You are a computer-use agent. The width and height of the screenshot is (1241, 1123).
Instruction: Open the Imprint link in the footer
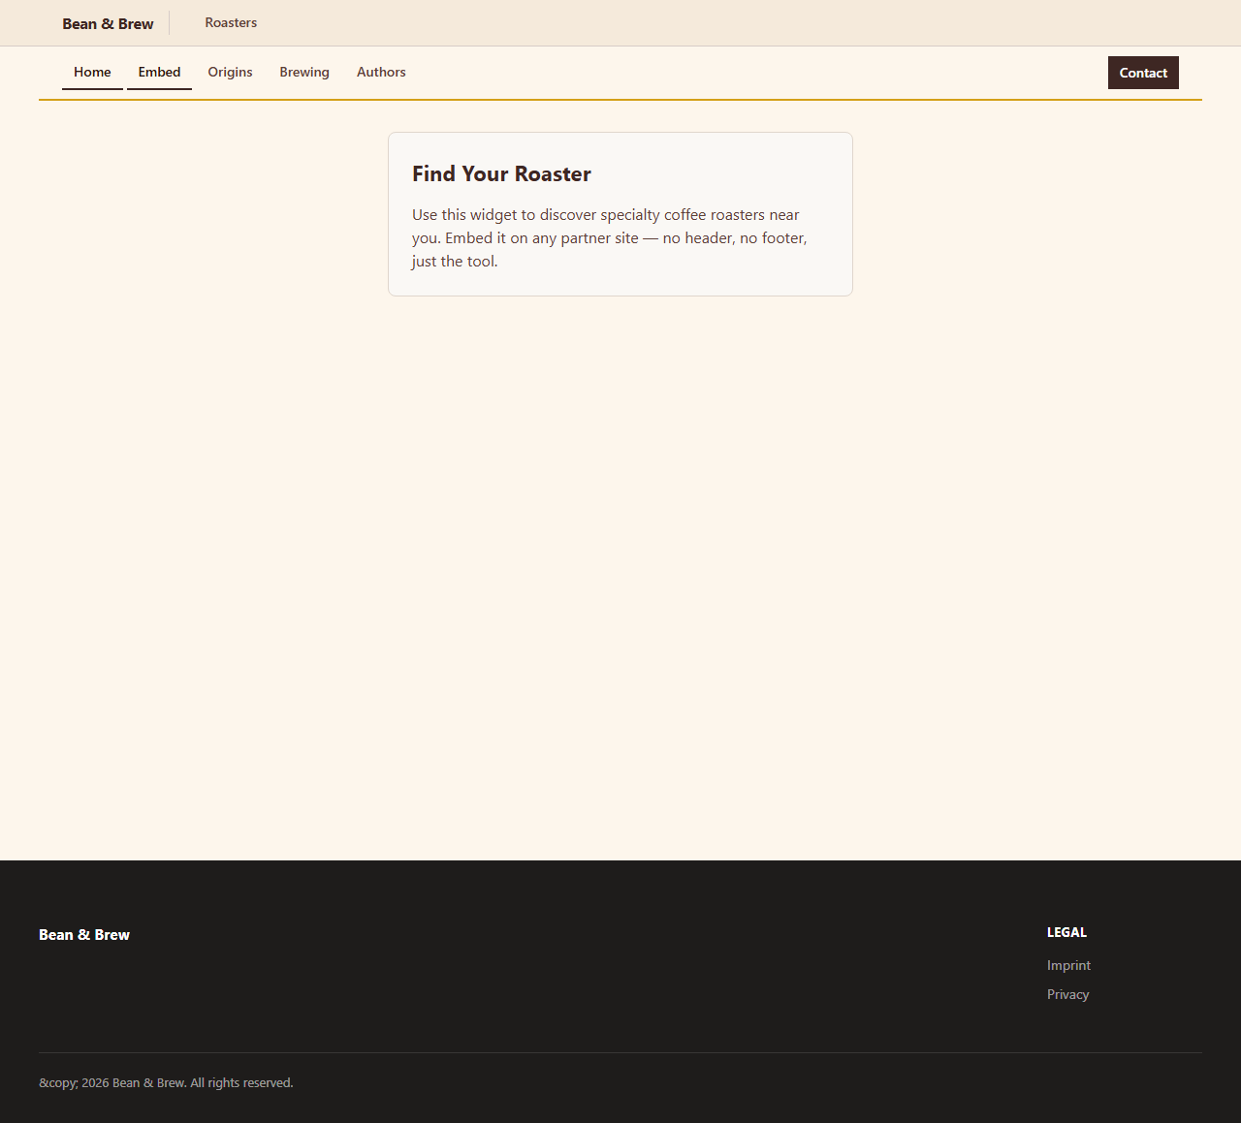pos(1068,965)
